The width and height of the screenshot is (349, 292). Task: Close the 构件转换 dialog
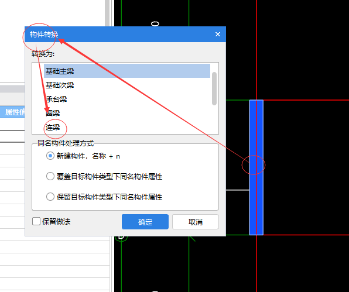pos(218,35)
